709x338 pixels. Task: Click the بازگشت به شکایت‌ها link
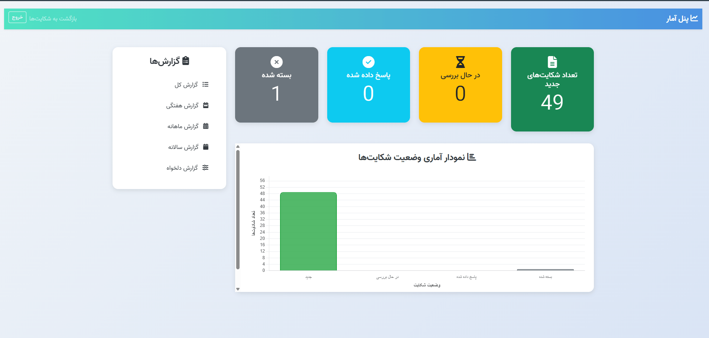54,19
